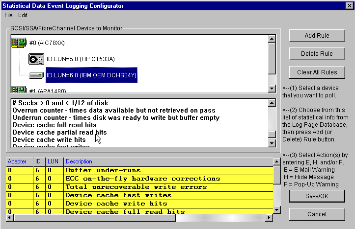Click the Description column header
355x229 pixels.
(168, 161)
